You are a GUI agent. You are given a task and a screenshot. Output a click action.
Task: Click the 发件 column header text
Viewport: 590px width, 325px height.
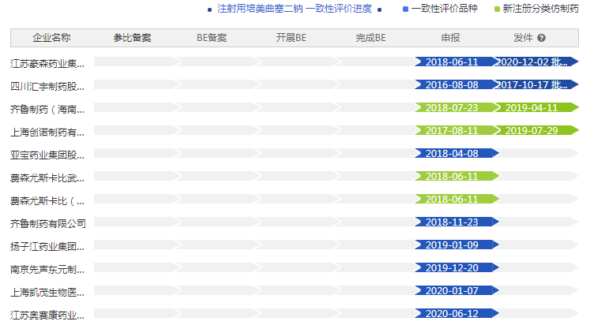pyautogui.click(x=523, y=38)
